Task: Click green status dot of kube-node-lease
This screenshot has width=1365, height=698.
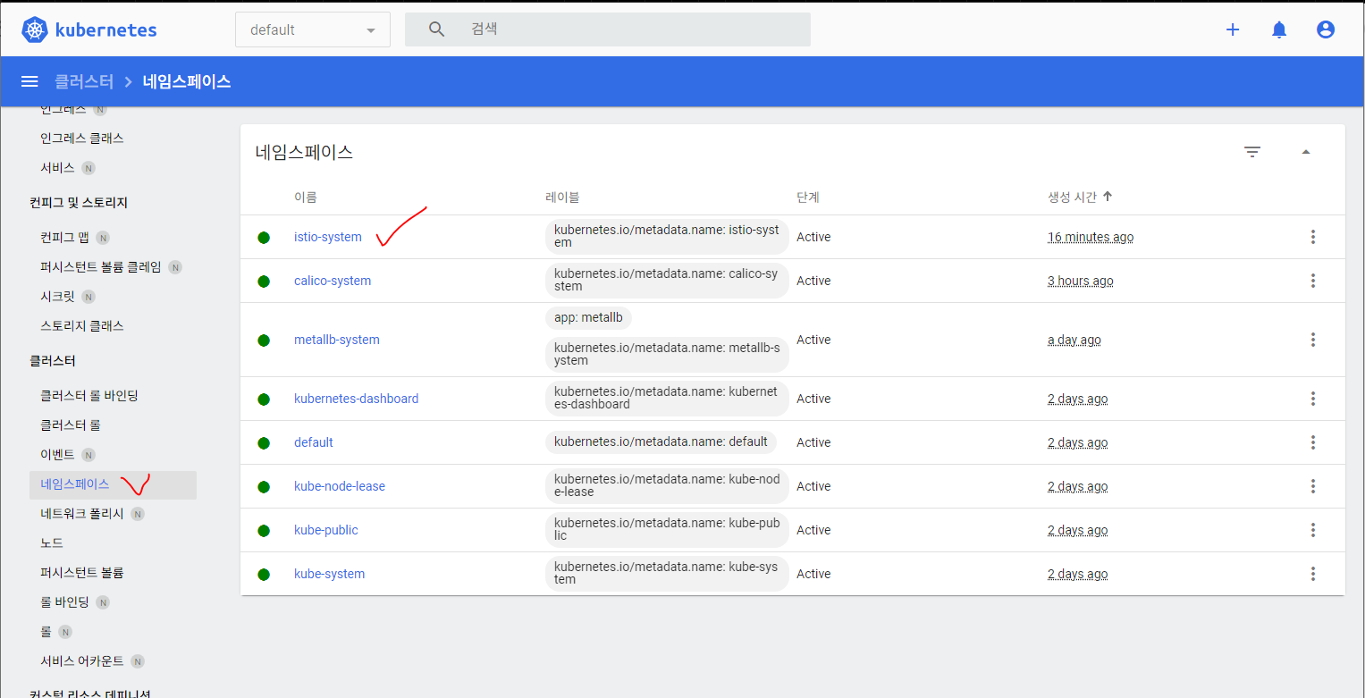Action: (264, 487)
